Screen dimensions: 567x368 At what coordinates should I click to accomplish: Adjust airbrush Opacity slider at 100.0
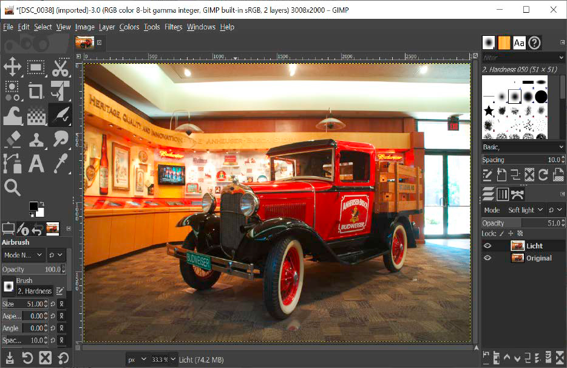(x=33, y=269)
